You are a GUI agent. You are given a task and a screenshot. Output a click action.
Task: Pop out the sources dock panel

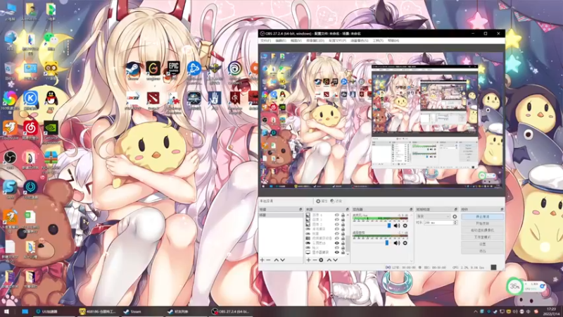(348, 209)
